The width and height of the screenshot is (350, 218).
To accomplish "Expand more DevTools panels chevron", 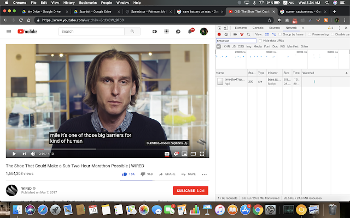I will click(303, 28).
